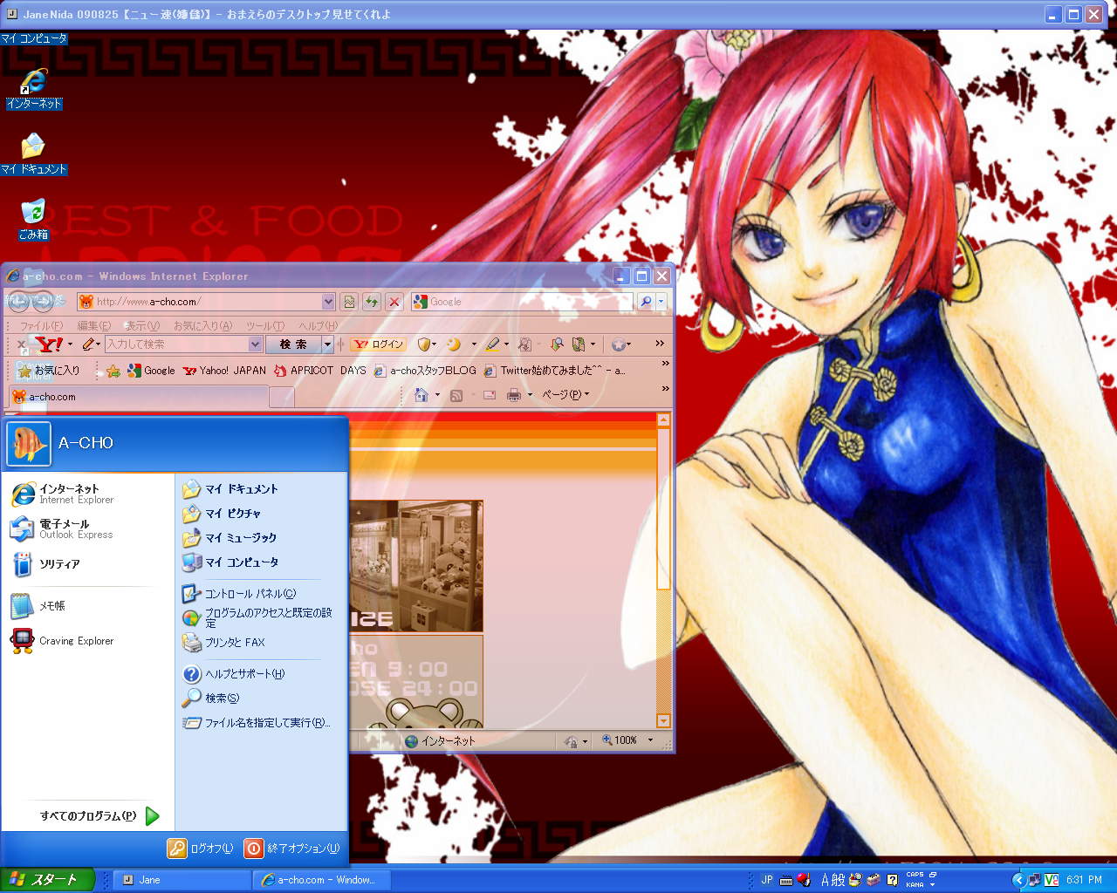Screen dimensions: 1117x893
Task: Click the RSS feeds icon in IE
Action: 456,395
